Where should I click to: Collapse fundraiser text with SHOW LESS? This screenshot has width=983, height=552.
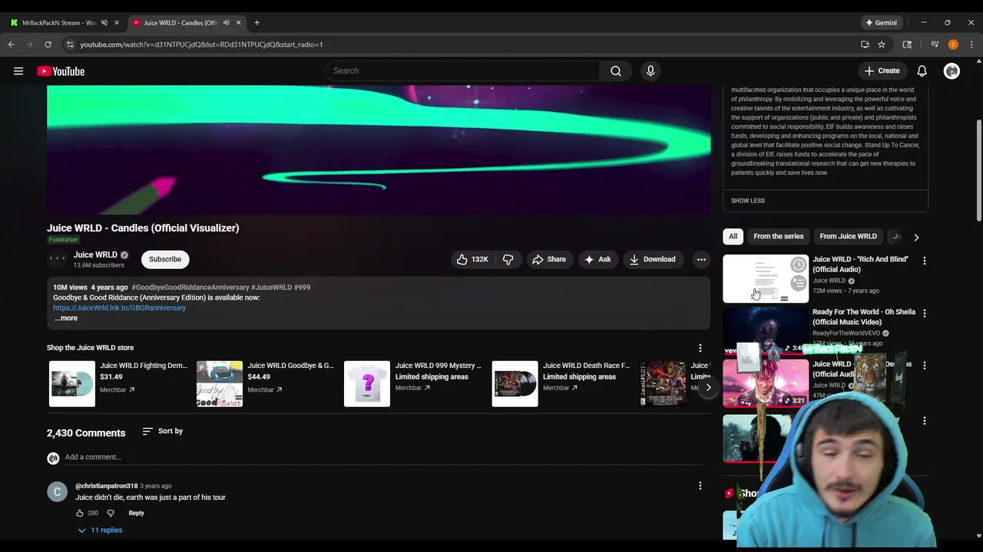747,201
